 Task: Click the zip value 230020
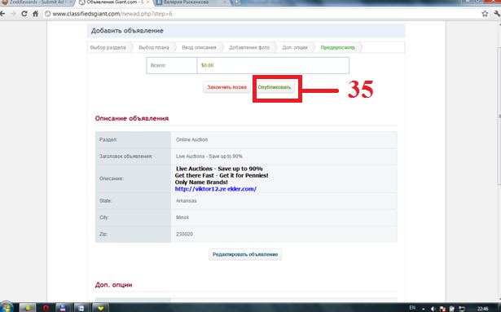(x=184, y=234)
